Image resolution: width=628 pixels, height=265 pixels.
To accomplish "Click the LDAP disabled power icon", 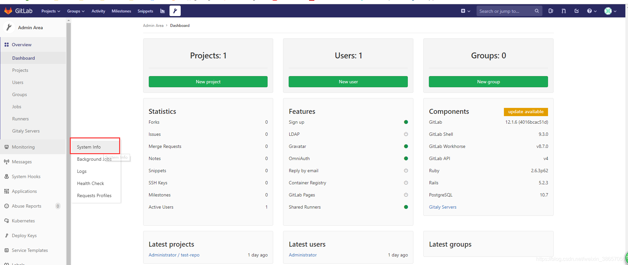I will click(x=406, y=134).
